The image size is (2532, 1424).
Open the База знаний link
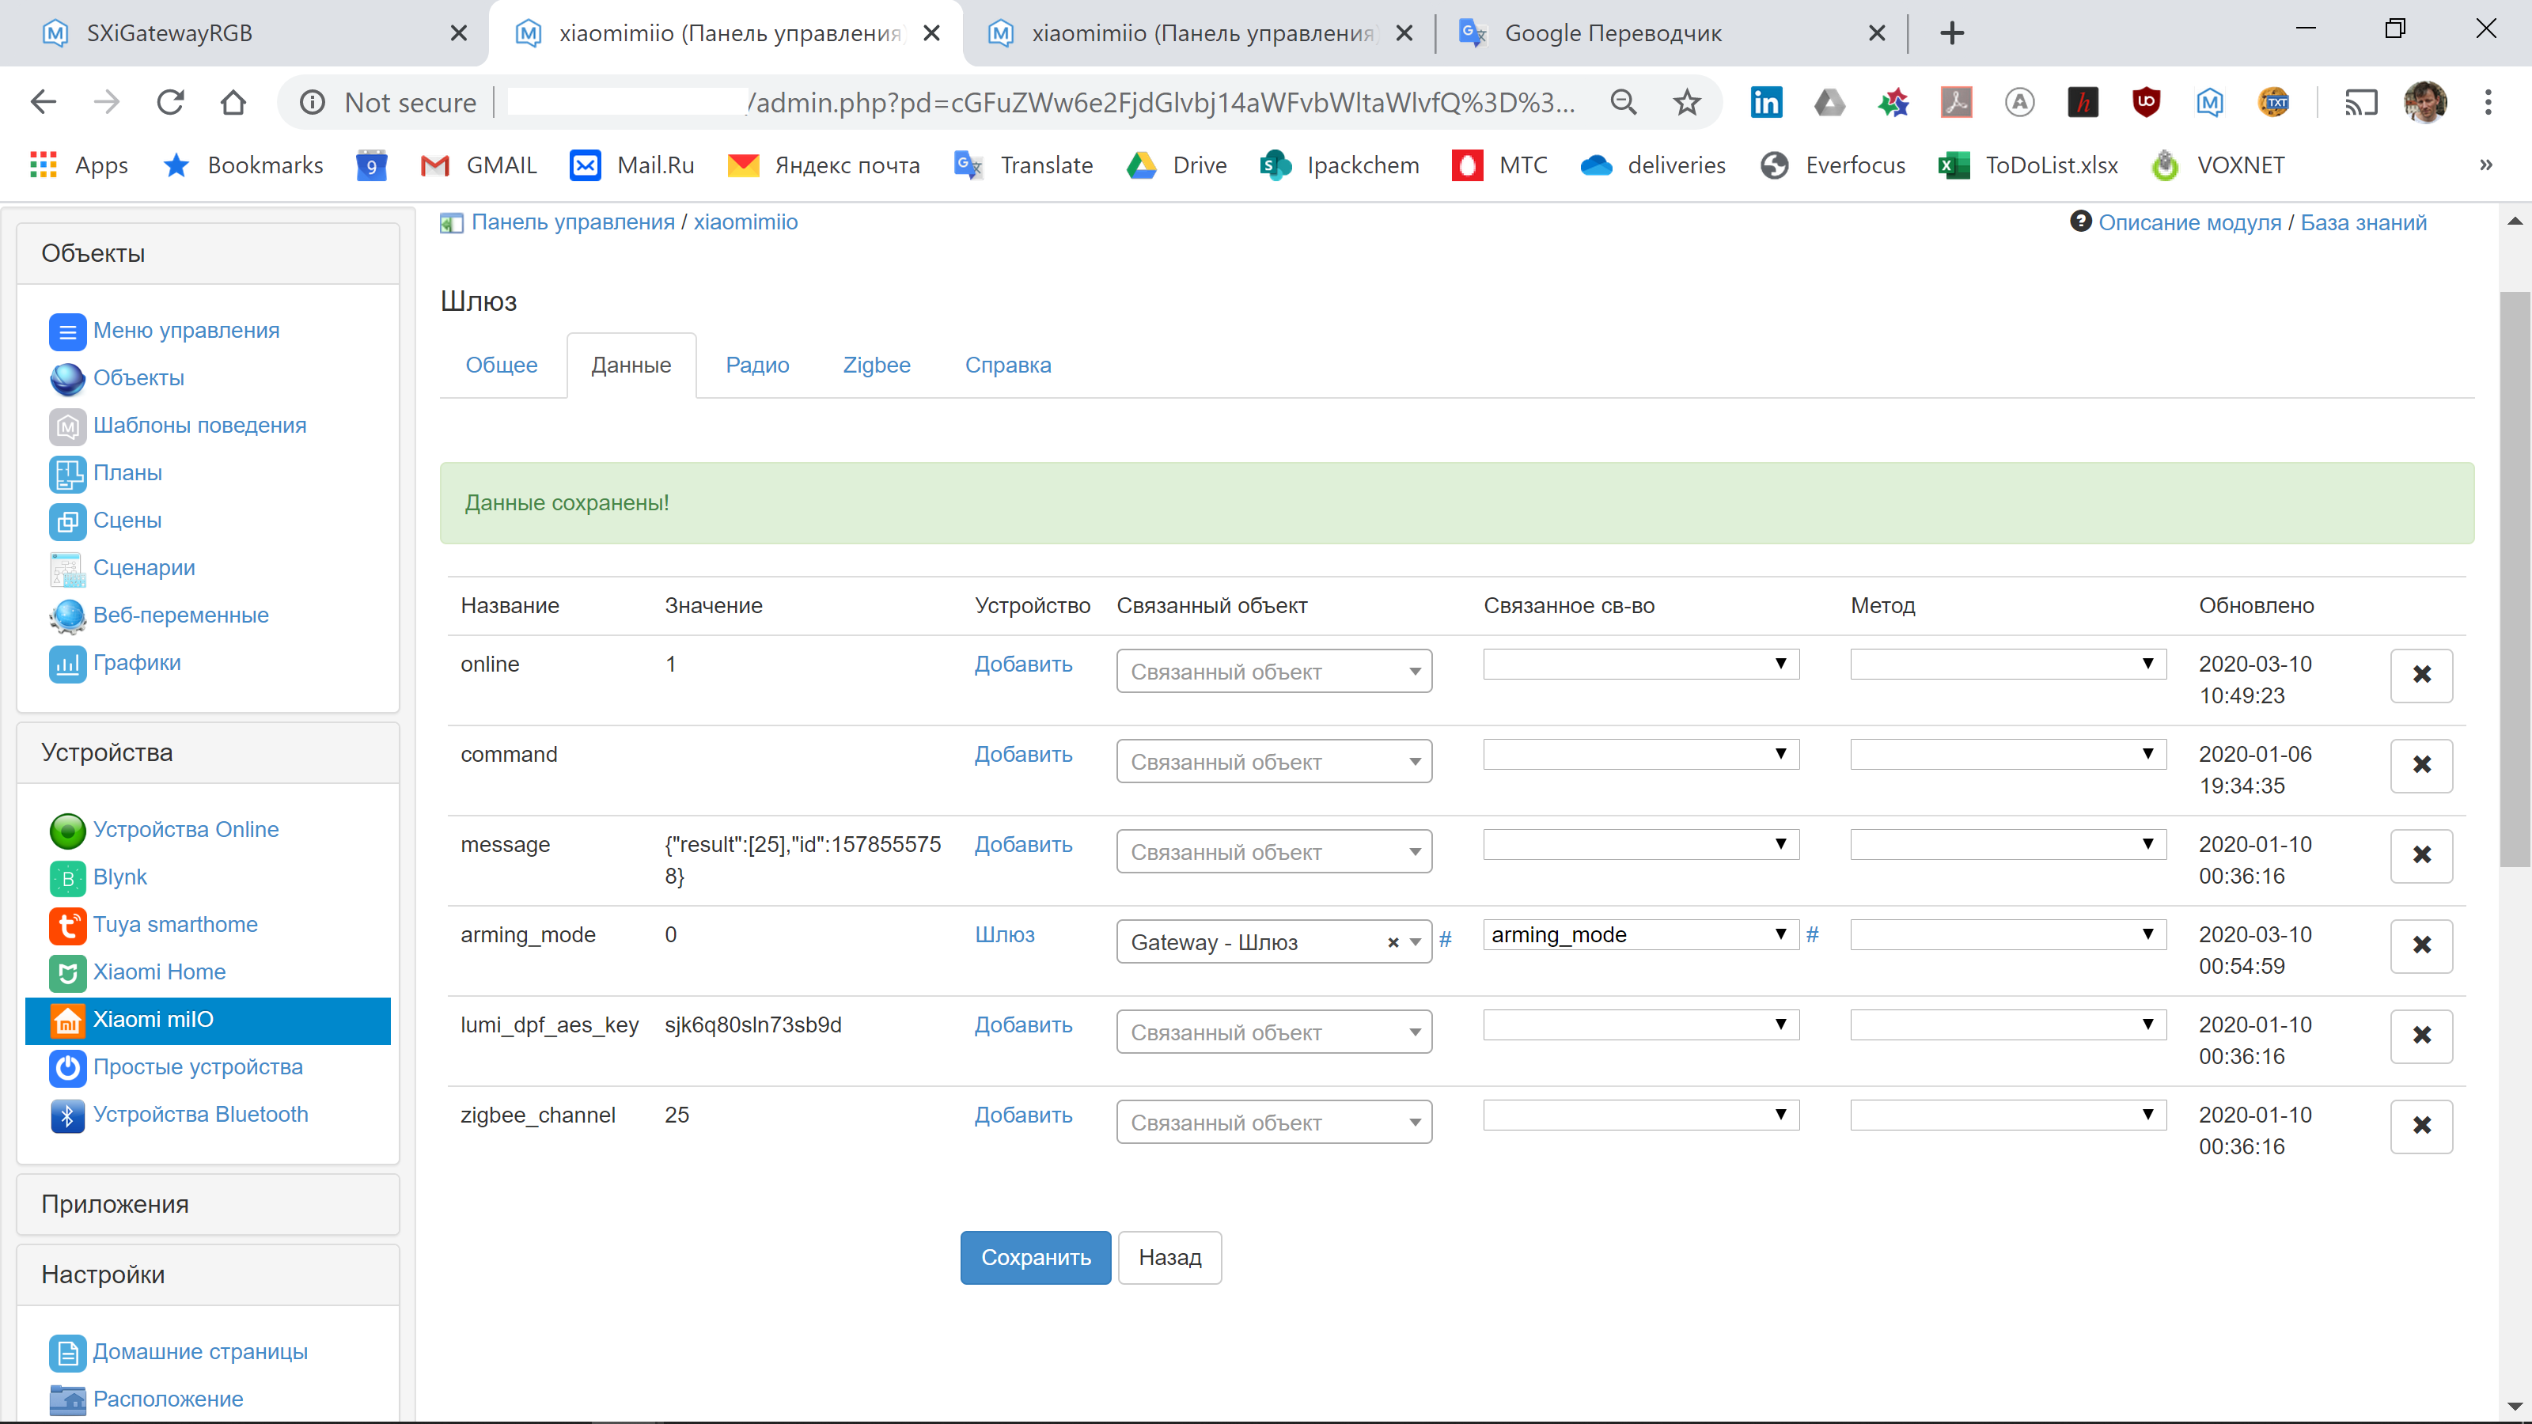pyautogui.click(x=2363, y=223)
